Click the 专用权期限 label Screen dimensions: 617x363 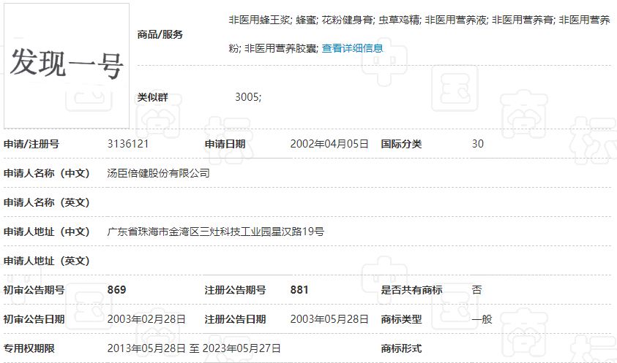[x=29, y=348]
